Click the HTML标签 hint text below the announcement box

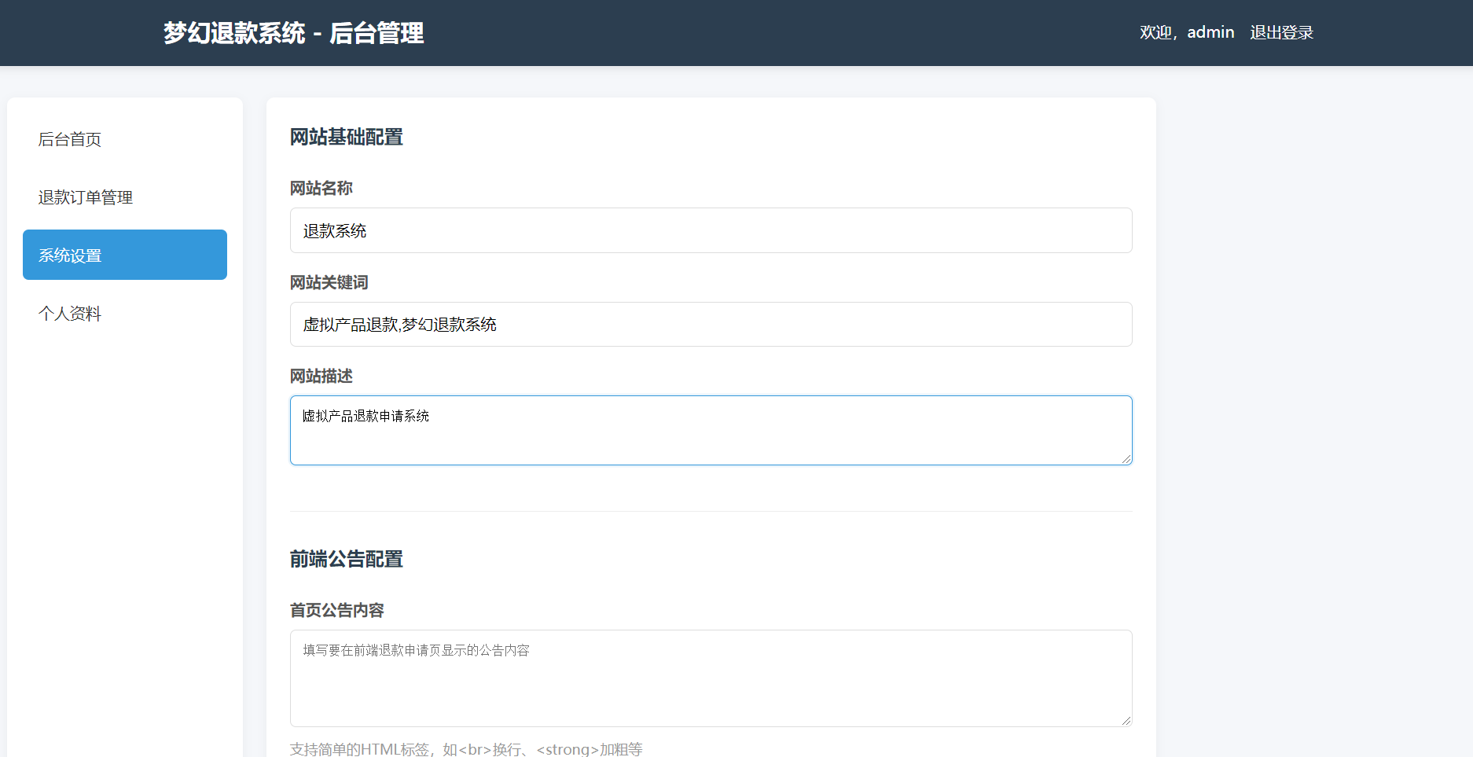pyautogui.click(x=465, y=749)
